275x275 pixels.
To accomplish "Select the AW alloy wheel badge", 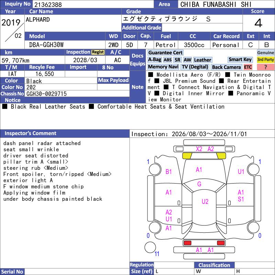I will (x=187, y=60).
